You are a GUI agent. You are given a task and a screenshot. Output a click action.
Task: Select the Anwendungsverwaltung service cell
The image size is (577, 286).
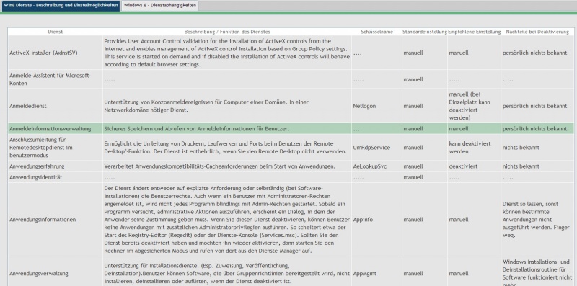tap(56, 274)
